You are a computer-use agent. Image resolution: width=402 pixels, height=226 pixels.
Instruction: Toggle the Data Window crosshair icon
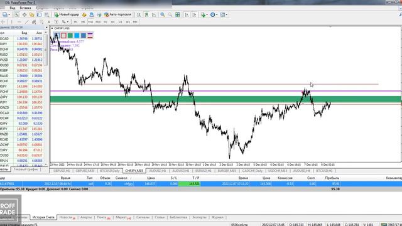click(24, 14)
